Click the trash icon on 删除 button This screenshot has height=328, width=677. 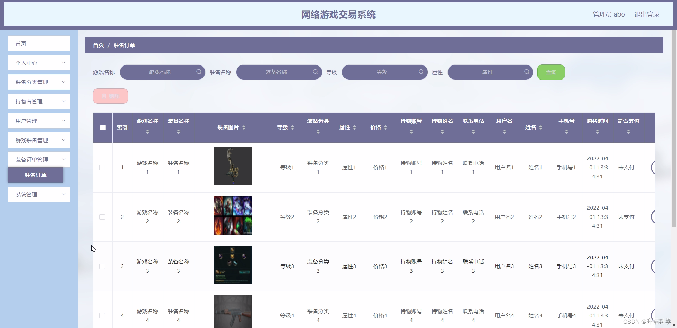pyautogui.click(x=104, y=96)
